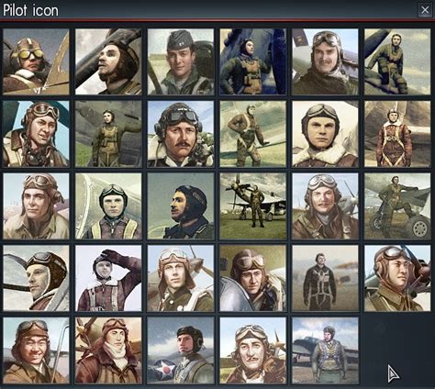The image size is (435, 389).
Task: Select pilot leaning behind silver aircraft nose
Action: coord(253,278)
